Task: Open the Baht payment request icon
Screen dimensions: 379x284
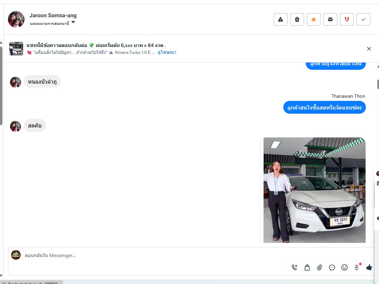Action: 357,267
